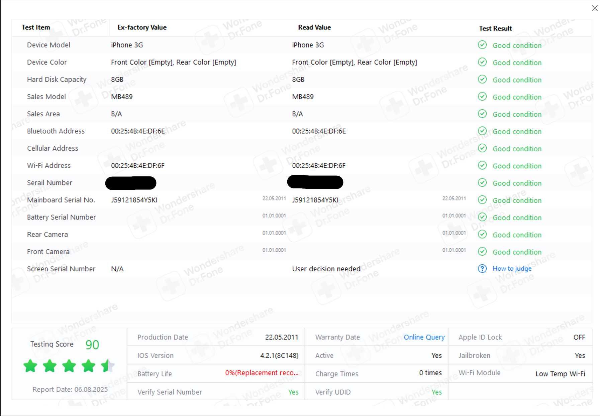Click the Device Color check mark icon
The width and height of the screenshot is (600, 416).
point(482,62)
